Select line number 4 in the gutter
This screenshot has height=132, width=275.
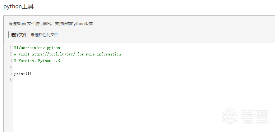point(11,67)
